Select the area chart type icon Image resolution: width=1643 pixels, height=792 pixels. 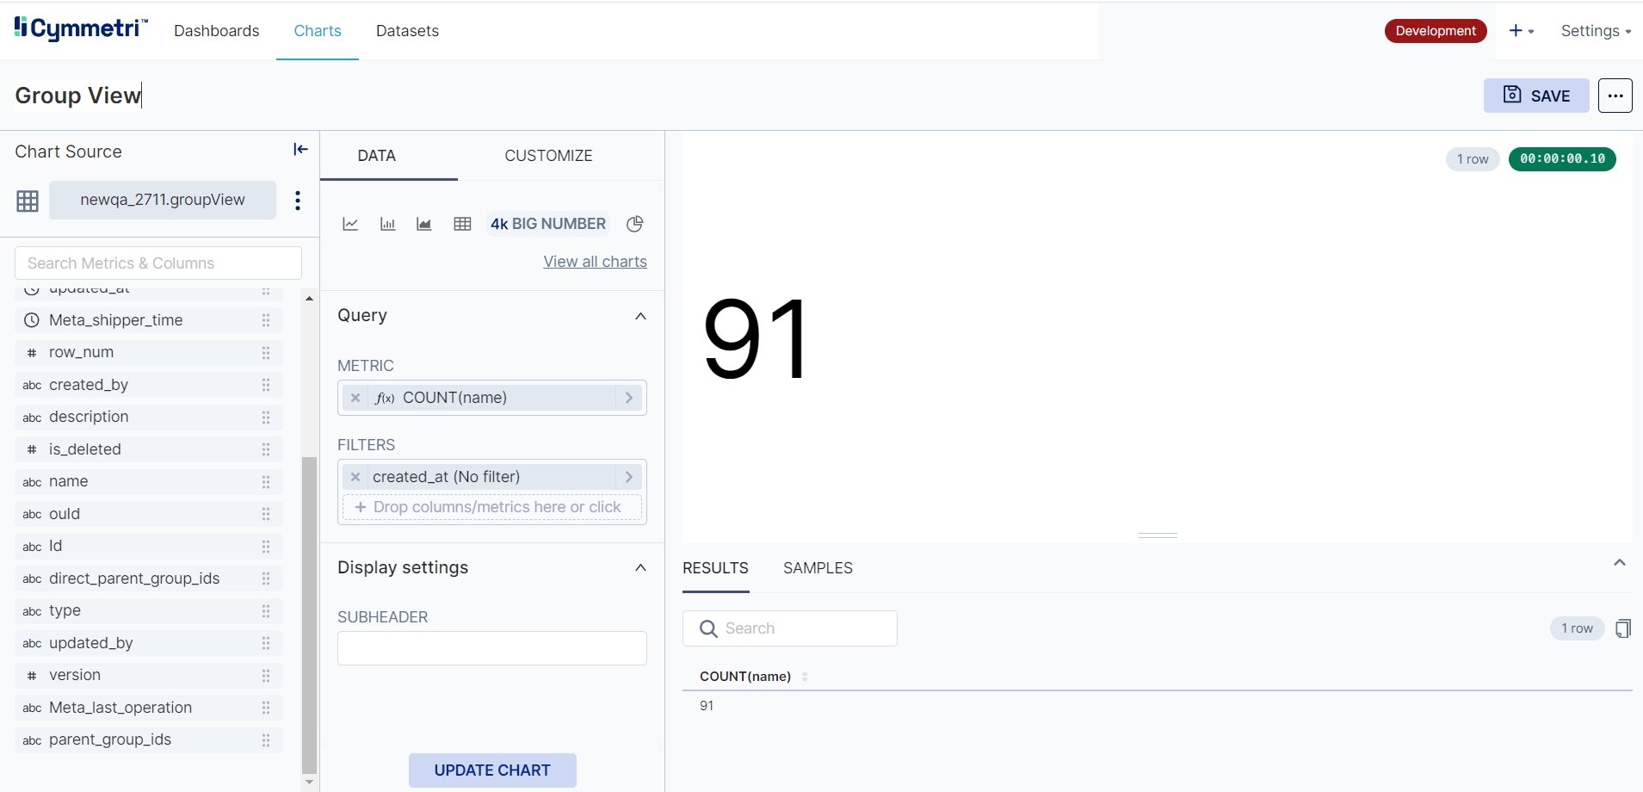(x=424, y=224)
